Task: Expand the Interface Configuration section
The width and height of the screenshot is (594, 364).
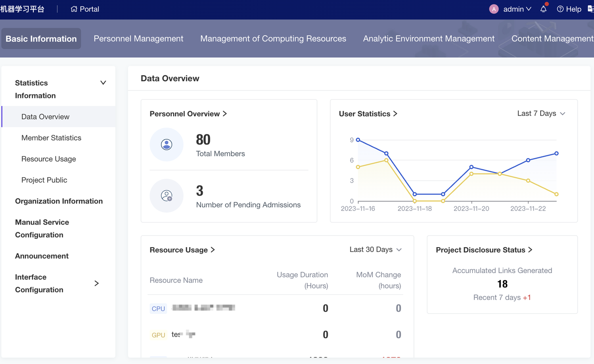Action: (97, 283)
